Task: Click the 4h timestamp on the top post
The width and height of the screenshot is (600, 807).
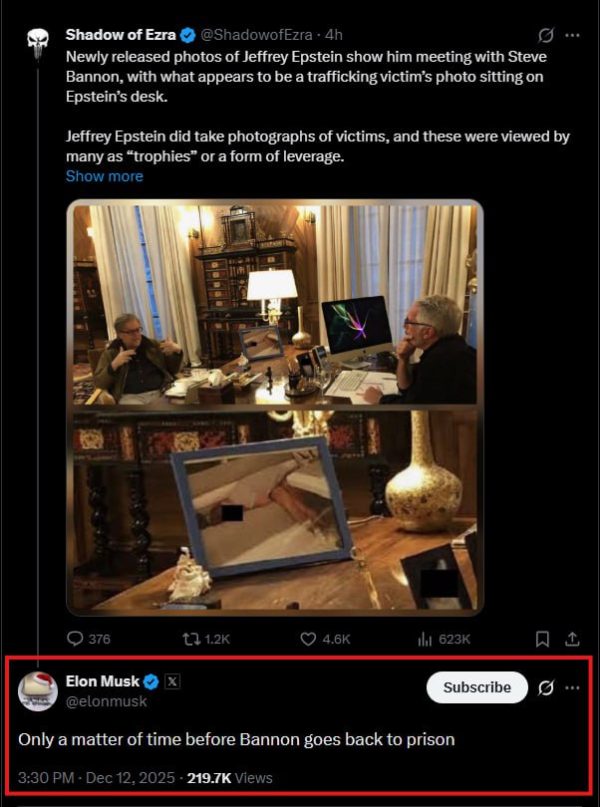Action: (334, 35)
